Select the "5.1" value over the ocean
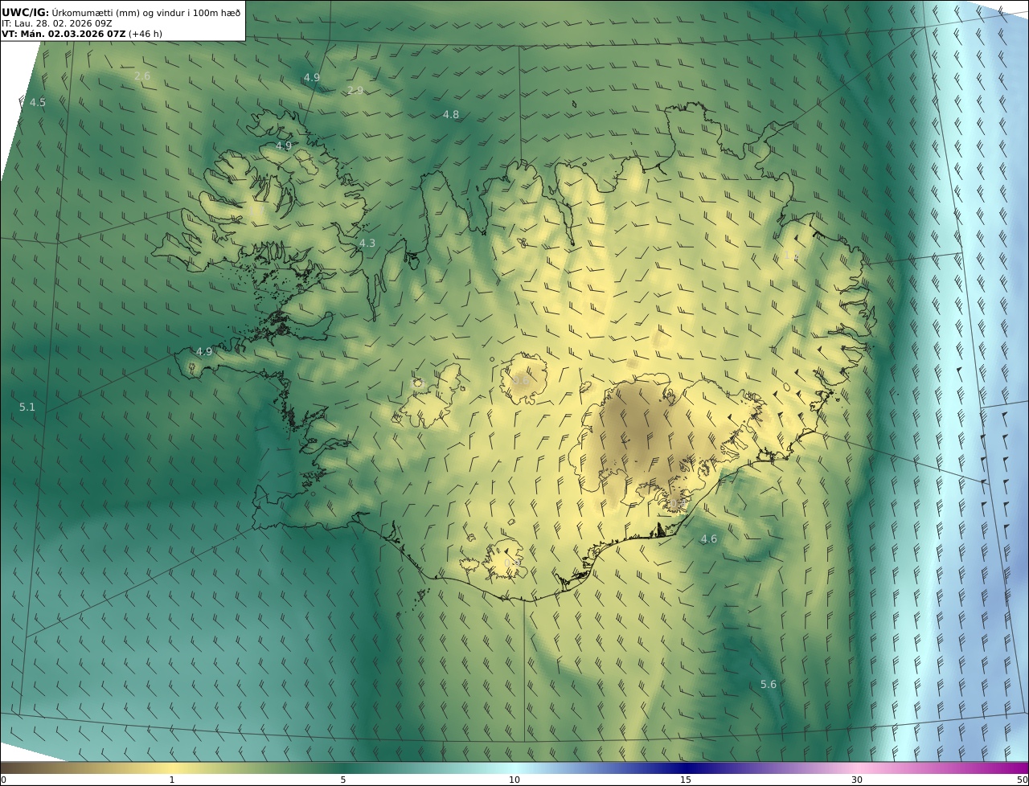The height and width of the screenshot is (786, 1029). click(27, 407)
